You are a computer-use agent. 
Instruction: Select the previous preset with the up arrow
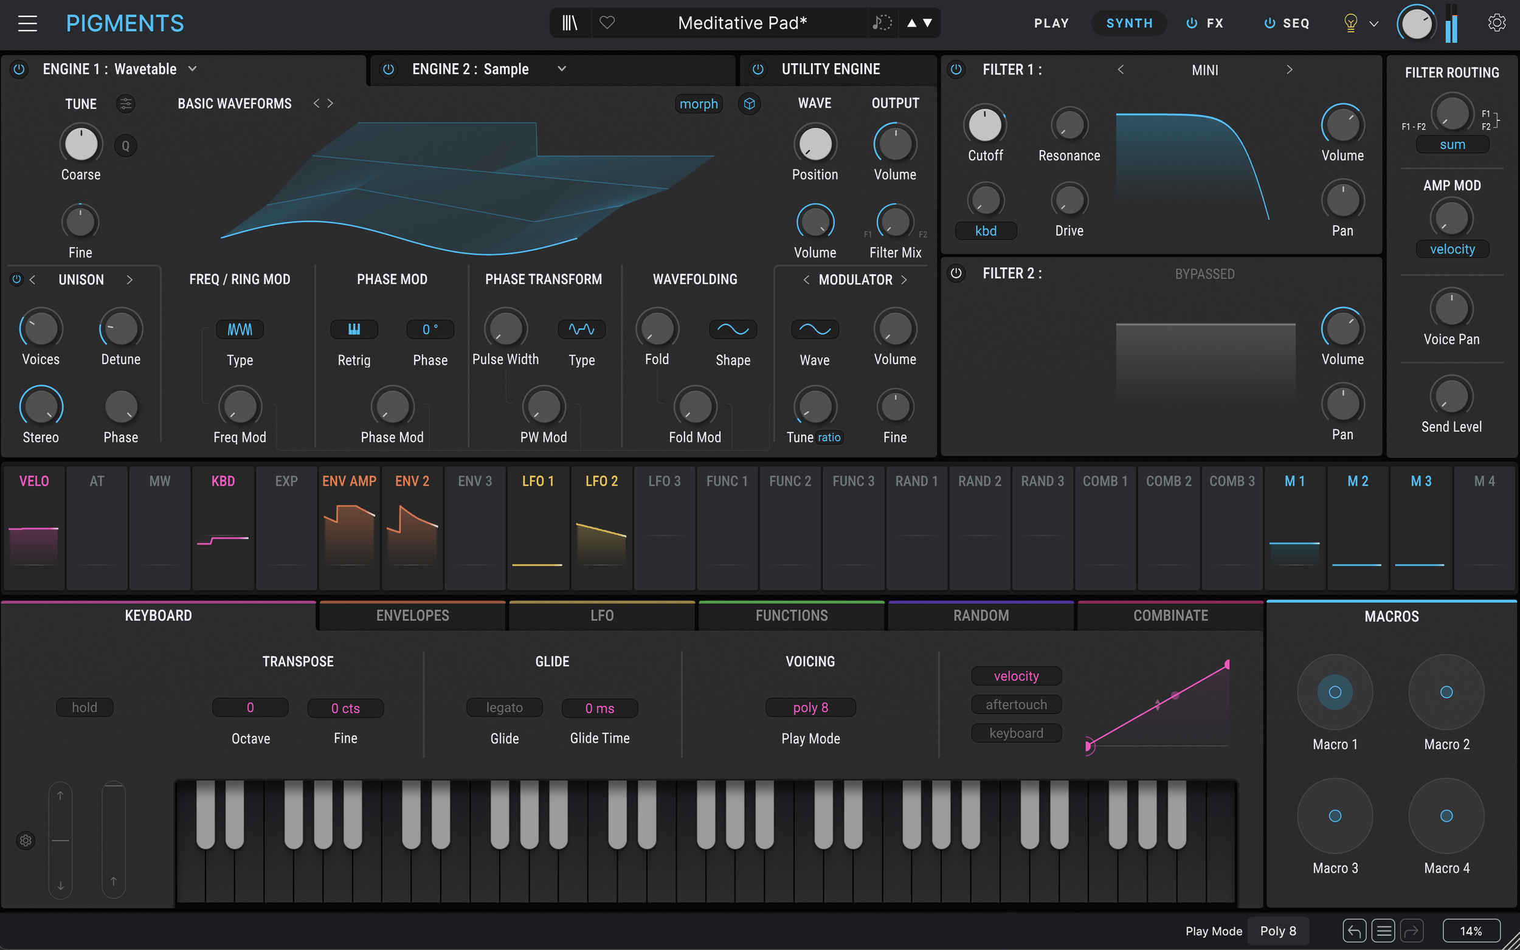(x=911, y=23)
